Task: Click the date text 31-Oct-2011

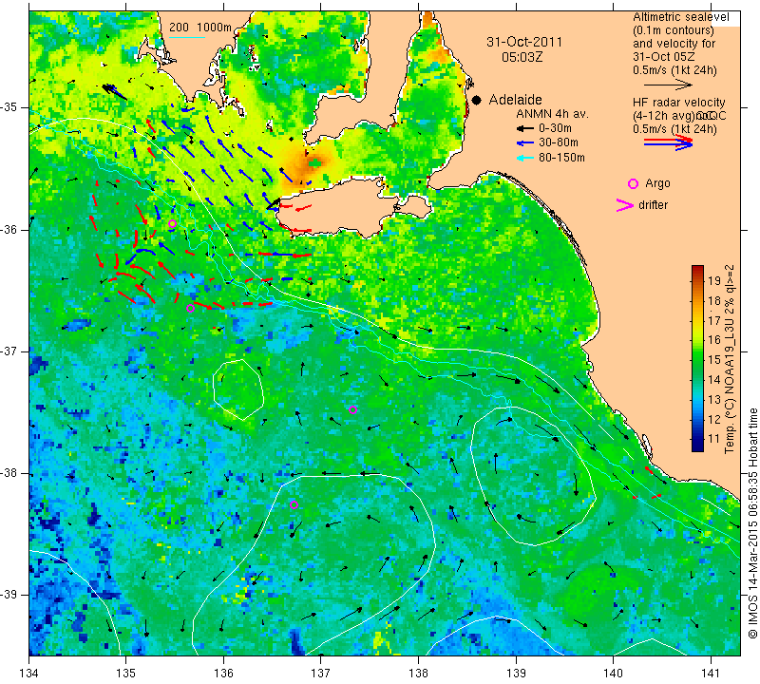Action: [x=524, y=42]
